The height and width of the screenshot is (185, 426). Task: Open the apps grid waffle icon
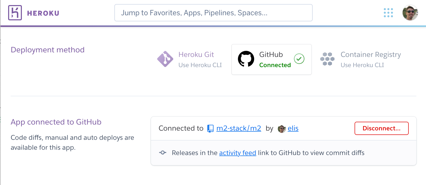click(x=388, y=12)
